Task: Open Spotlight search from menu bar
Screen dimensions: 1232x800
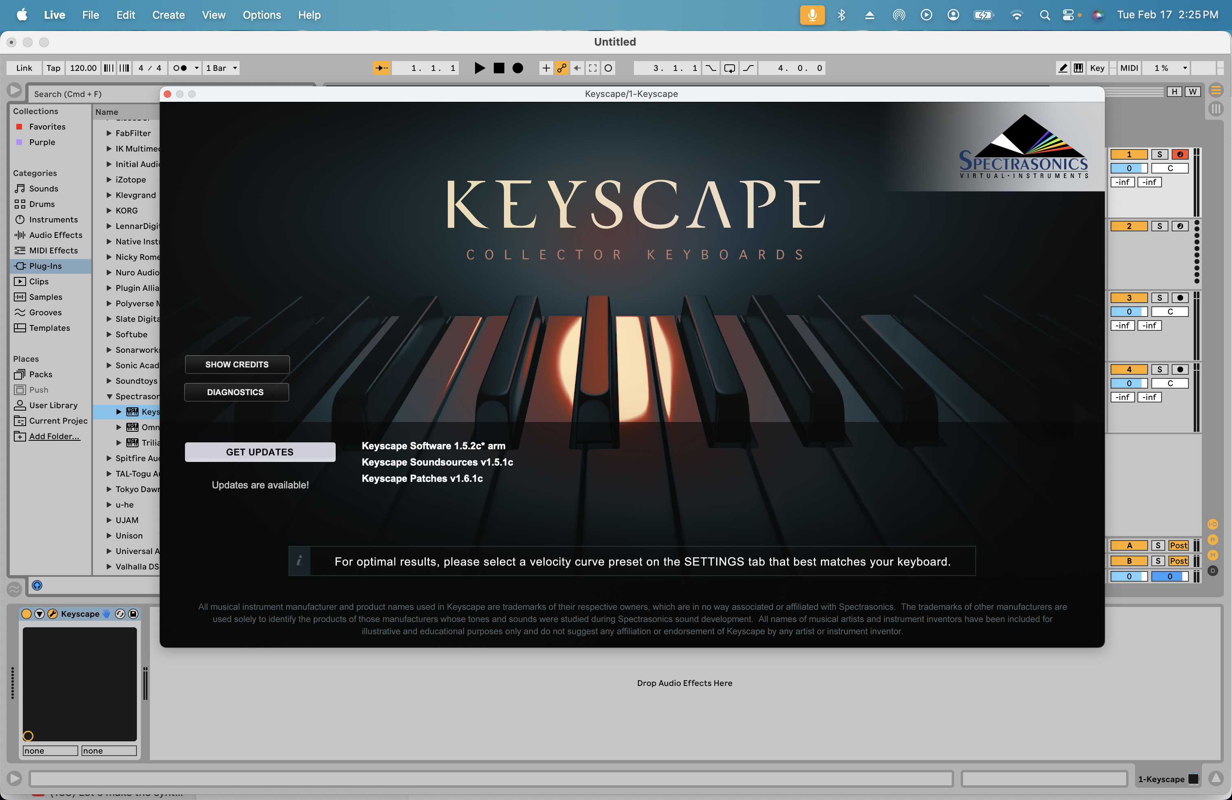Action: 1044,15
